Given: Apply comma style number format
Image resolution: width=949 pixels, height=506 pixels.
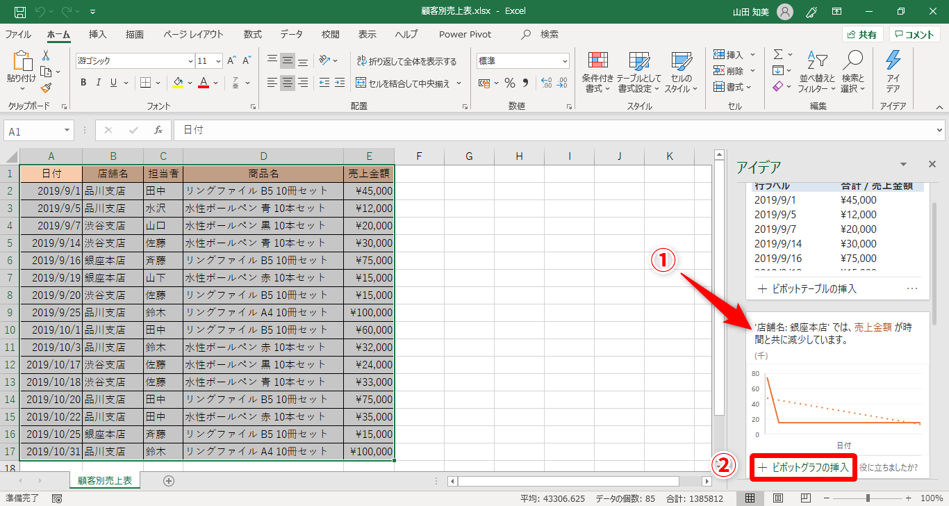Looking at the screenshot, I should pos(526,83).
